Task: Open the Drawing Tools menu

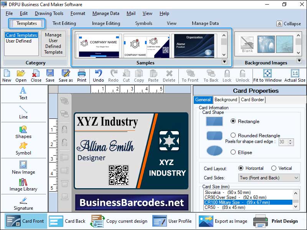Action: click(49, 13)
